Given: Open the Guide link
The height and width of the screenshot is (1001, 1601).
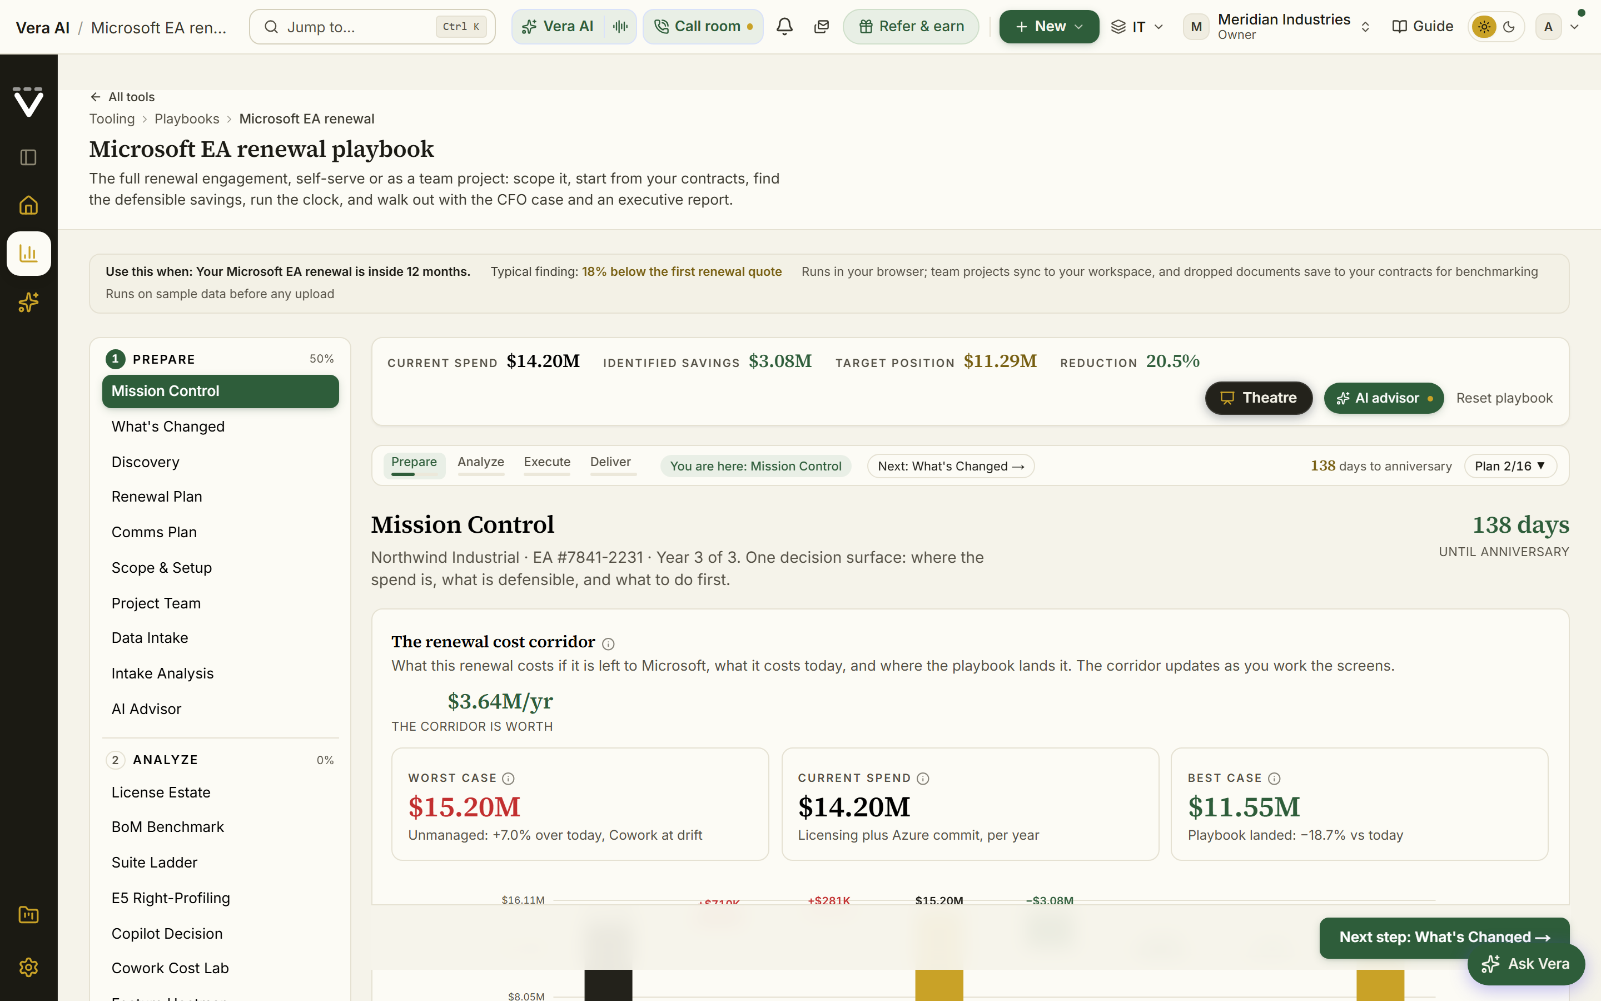Looking at the screenshot, I should pos(1423,27).
